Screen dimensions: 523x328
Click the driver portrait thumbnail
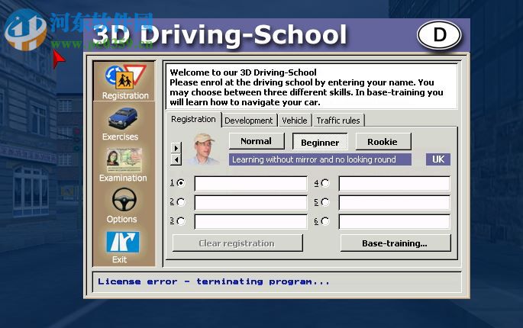click(x=204, y=149)
